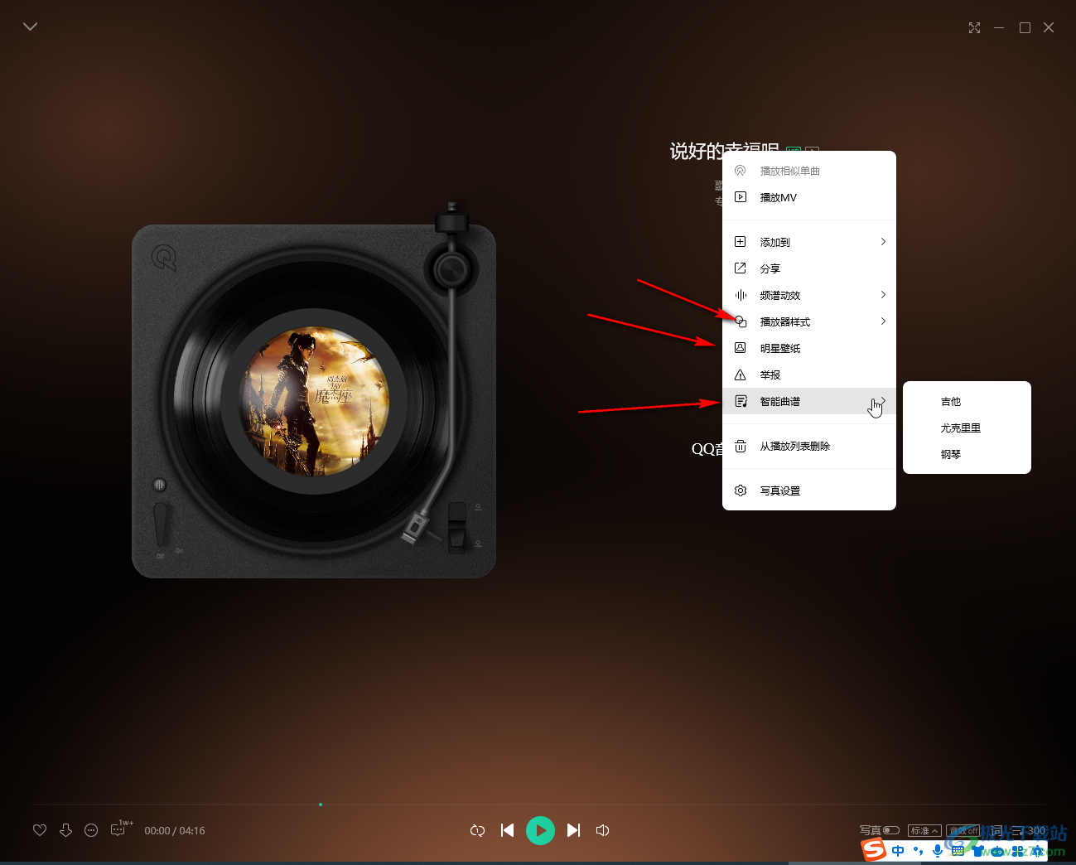The width and height of the screenshot is (1076, 865).
Task: Switch the IME 中 Chinese/English mode
Action: coord(898,851)
